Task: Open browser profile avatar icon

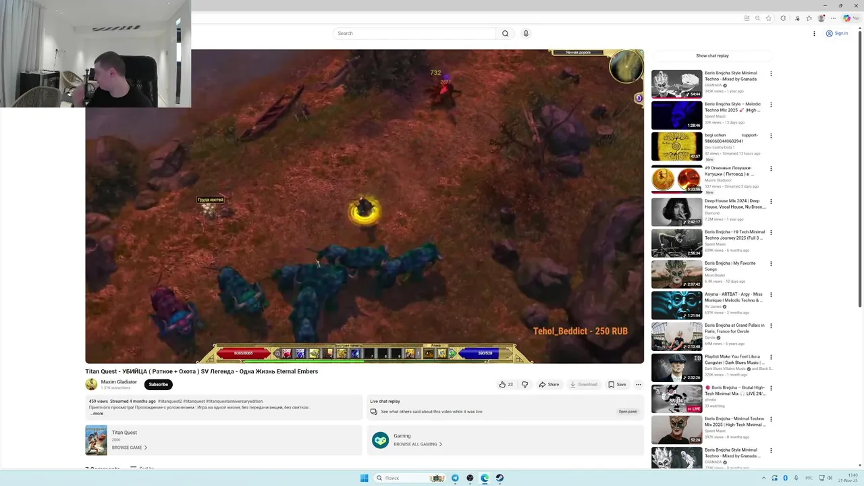Action: [821, 18]
